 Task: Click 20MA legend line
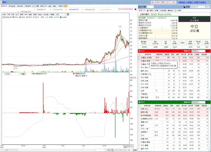[x=72, y=9]
